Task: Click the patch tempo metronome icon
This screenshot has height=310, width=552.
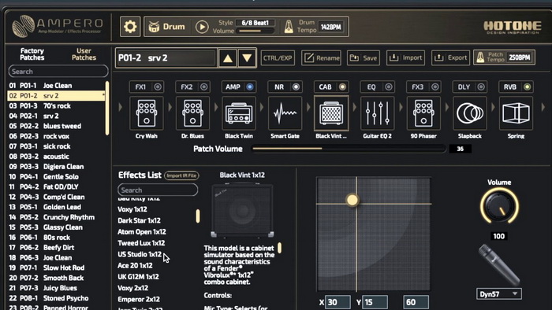Action: (x=480, y=57)
